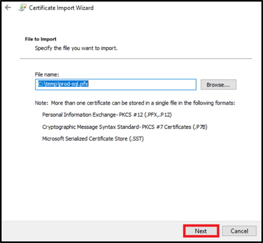Click the horizontal separator line under the header

click(x=136, y=59)
